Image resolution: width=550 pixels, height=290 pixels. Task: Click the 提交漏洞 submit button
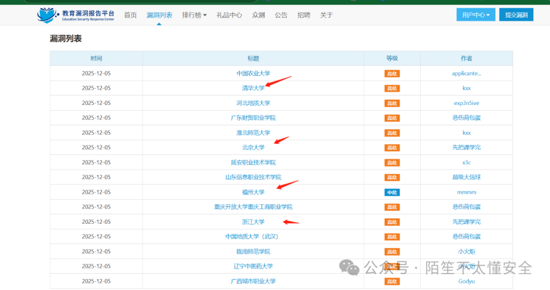click(516, 15)
